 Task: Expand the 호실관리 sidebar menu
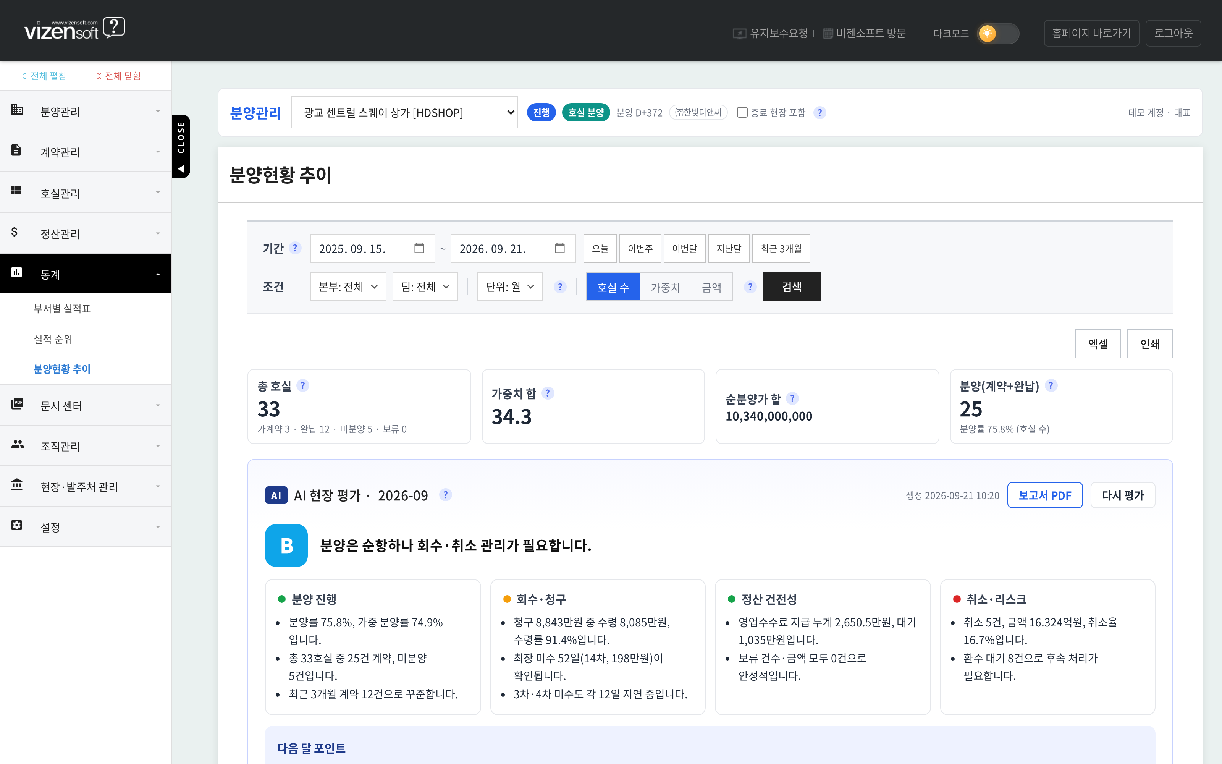pos(85,193)
